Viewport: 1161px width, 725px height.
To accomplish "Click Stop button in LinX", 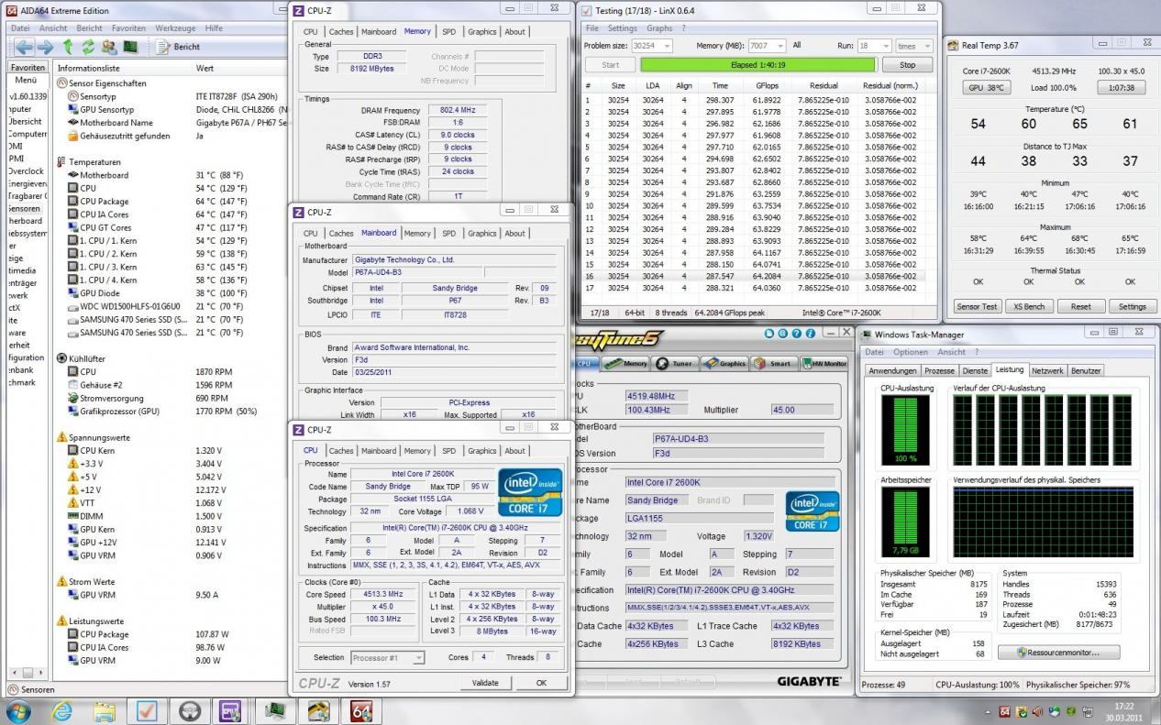I will [x=907, y=65].
